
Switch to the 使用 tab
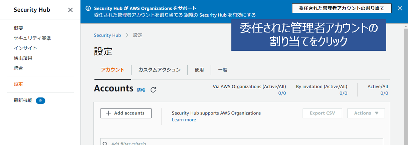tap(199, 70)
